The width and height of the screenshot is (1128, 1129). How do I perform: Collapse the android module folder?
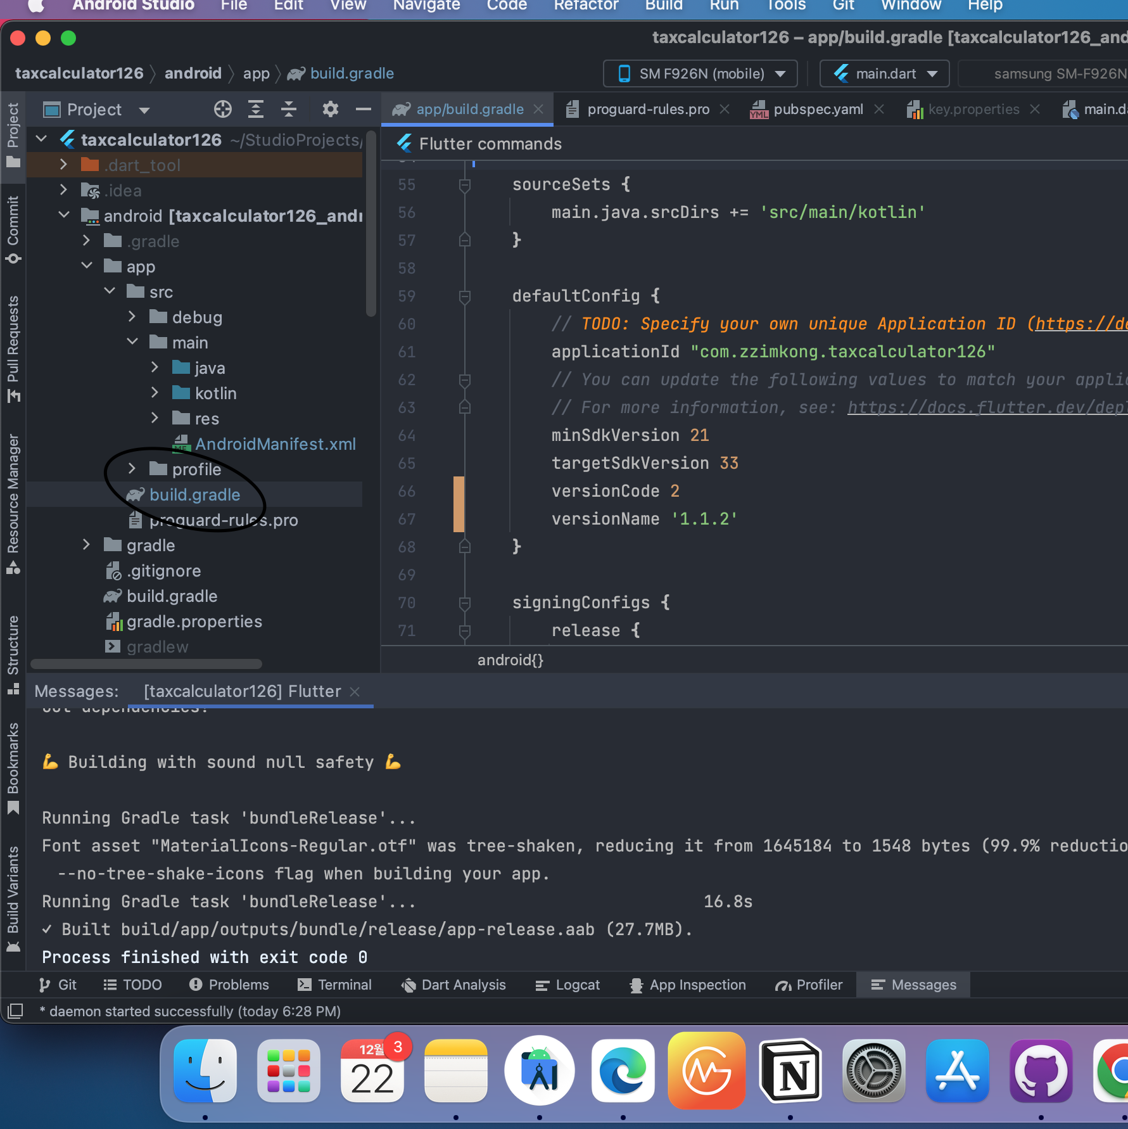coord(64,215)
